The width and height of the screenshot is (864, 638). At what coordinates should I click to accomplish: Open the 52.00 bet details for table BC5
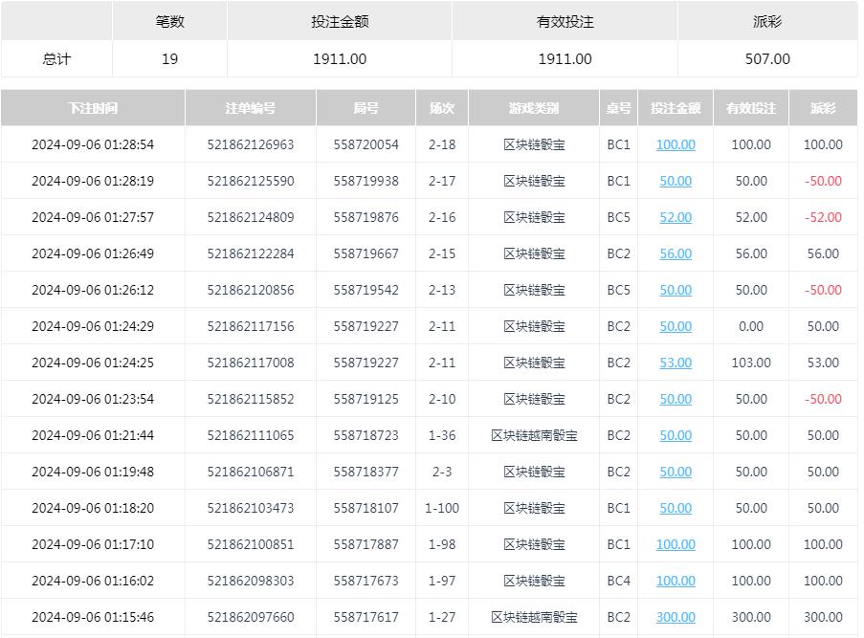(x=675, y=217)
